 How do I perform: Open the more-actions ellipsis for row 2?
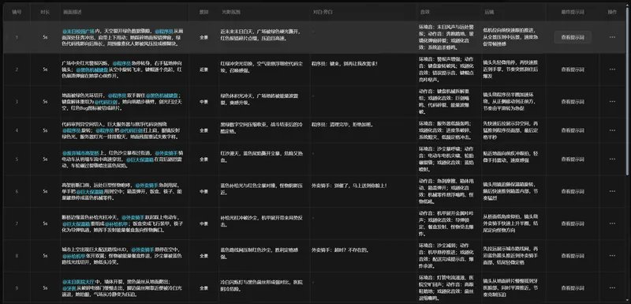pyautogui.click(x=612, y=69)
